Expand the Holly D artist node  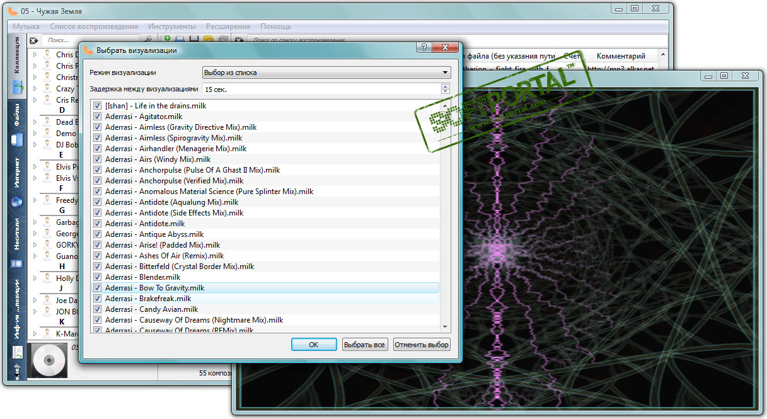(35, 278)
